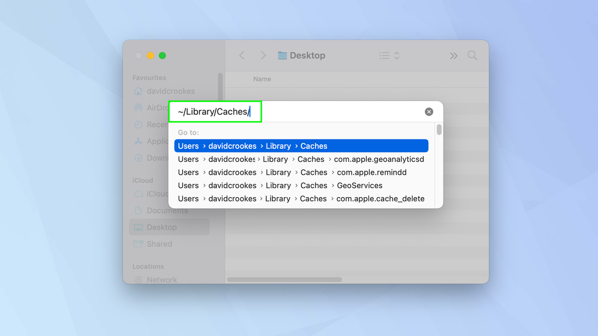Click the forward navigation arrow
Viewport: 598px width, 336px height.
coord(263,55)
